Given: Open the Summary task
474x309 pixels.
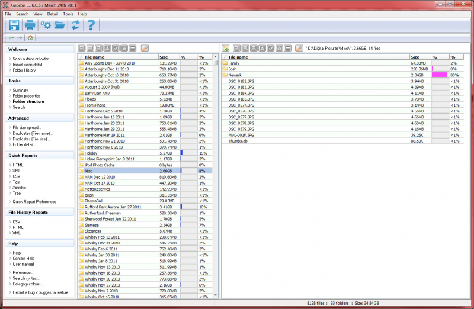Looking at the screenshot, I should tap(20, 91).
